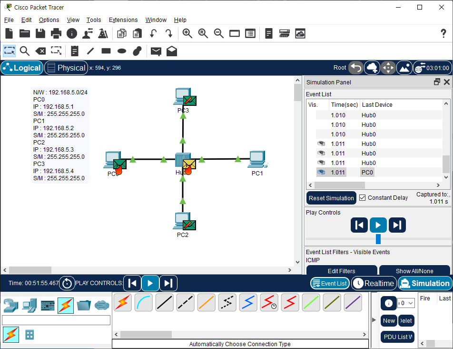Reset zoom with magnifier R icon

point(203,33)
